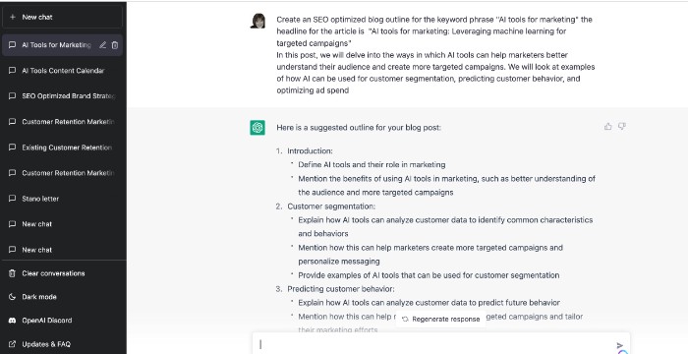Click the thumbs up icon on response
The height and width of the screenshot is (354, 688).
click(x=607, y=127)
